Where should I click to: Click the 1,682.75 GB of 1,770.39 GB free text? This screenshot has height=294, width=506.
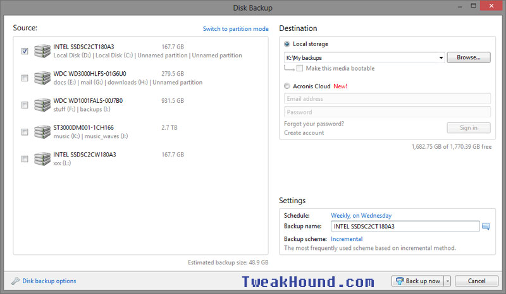click(452, 147)
